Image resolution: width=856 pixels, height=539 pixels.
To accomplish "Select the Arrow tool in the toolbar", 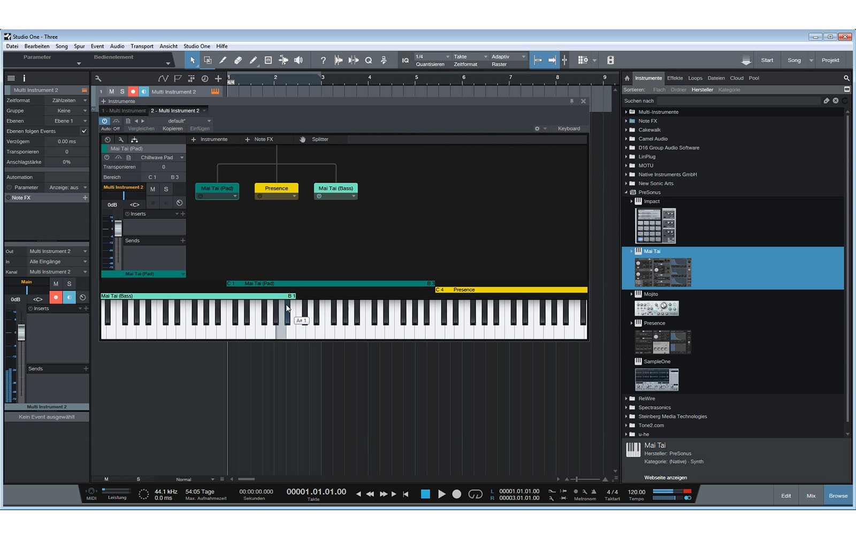I will click(193, 60).
